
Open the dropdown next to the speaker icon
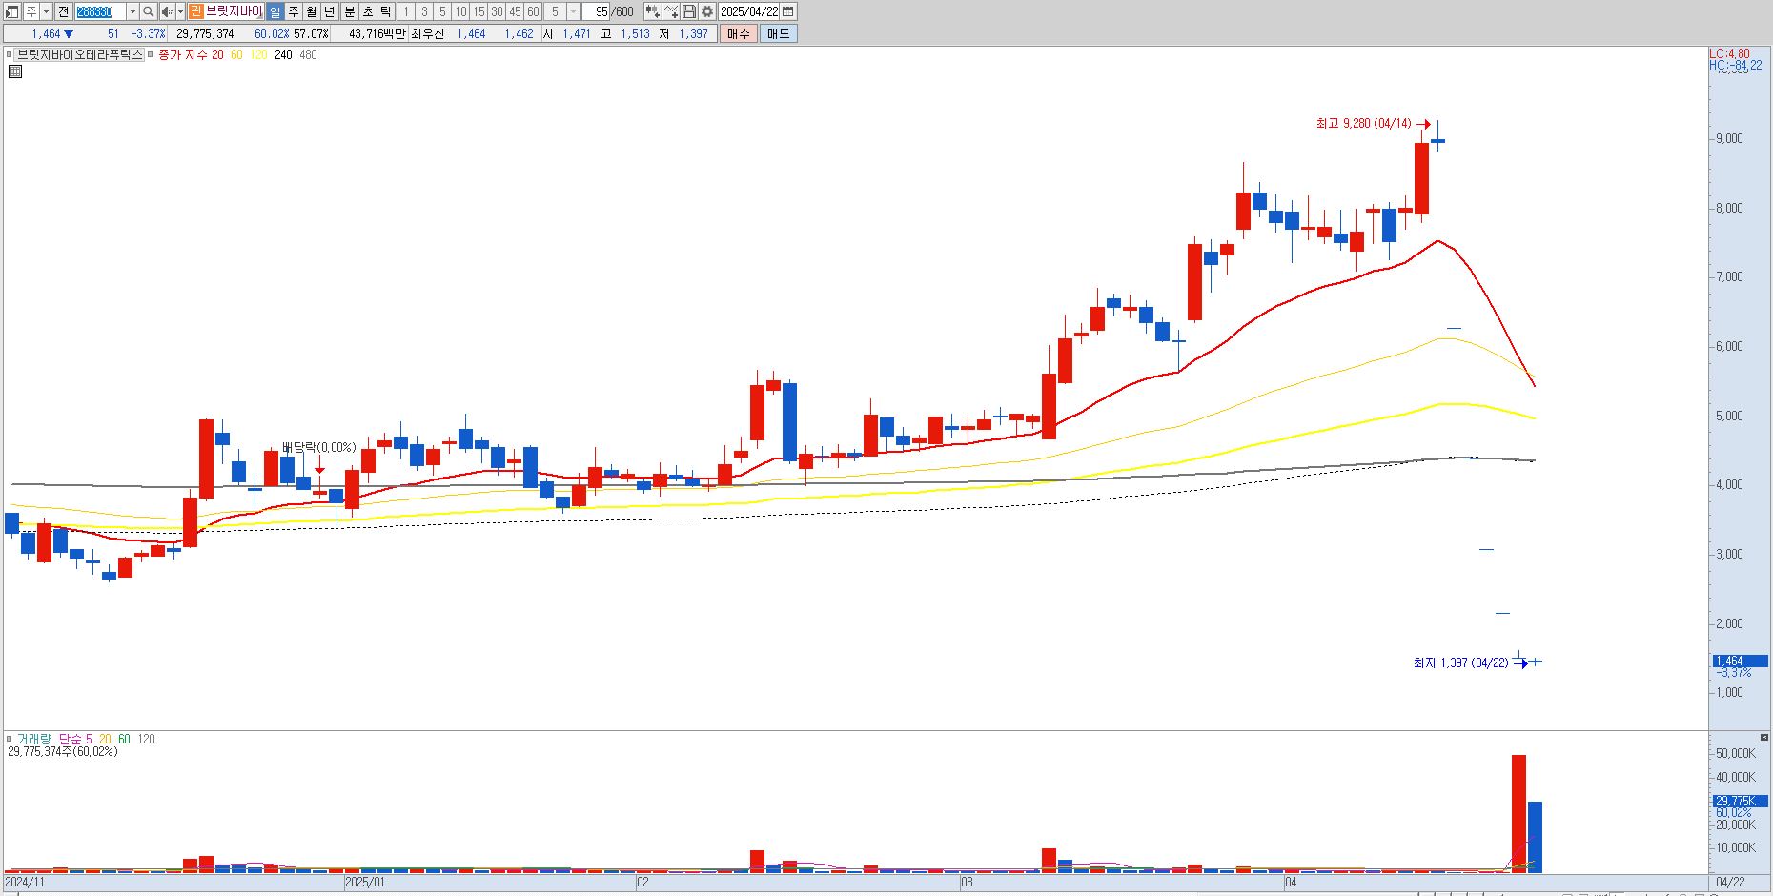(x=180, y=11)
